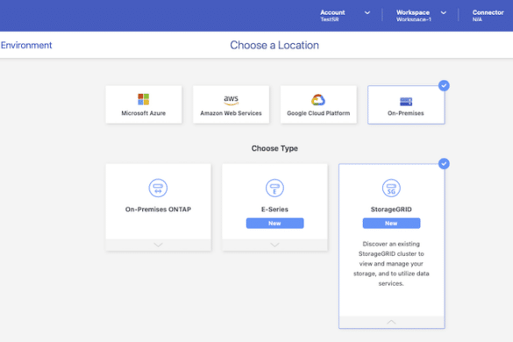The width and height of the screenshot is (513, 342).
Task: Click the New badge under E-Series
Action: coord(274,224)
